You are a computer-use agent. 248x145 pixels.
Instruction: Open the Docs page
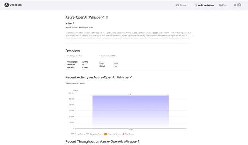coord(224,5)
